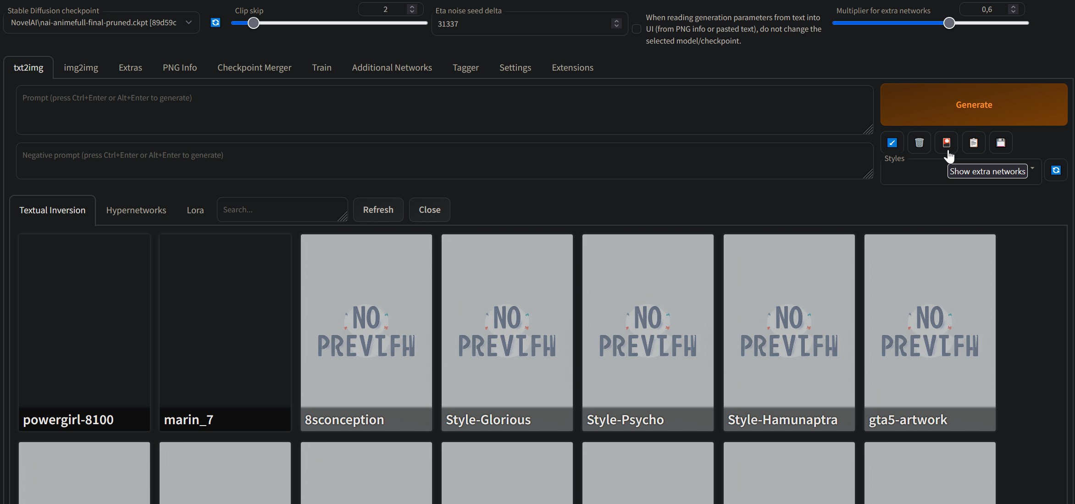This screenshot has height=504, width=1075.
Task: Click the Refresh extra networks button
Action: [x=378, y=210]
